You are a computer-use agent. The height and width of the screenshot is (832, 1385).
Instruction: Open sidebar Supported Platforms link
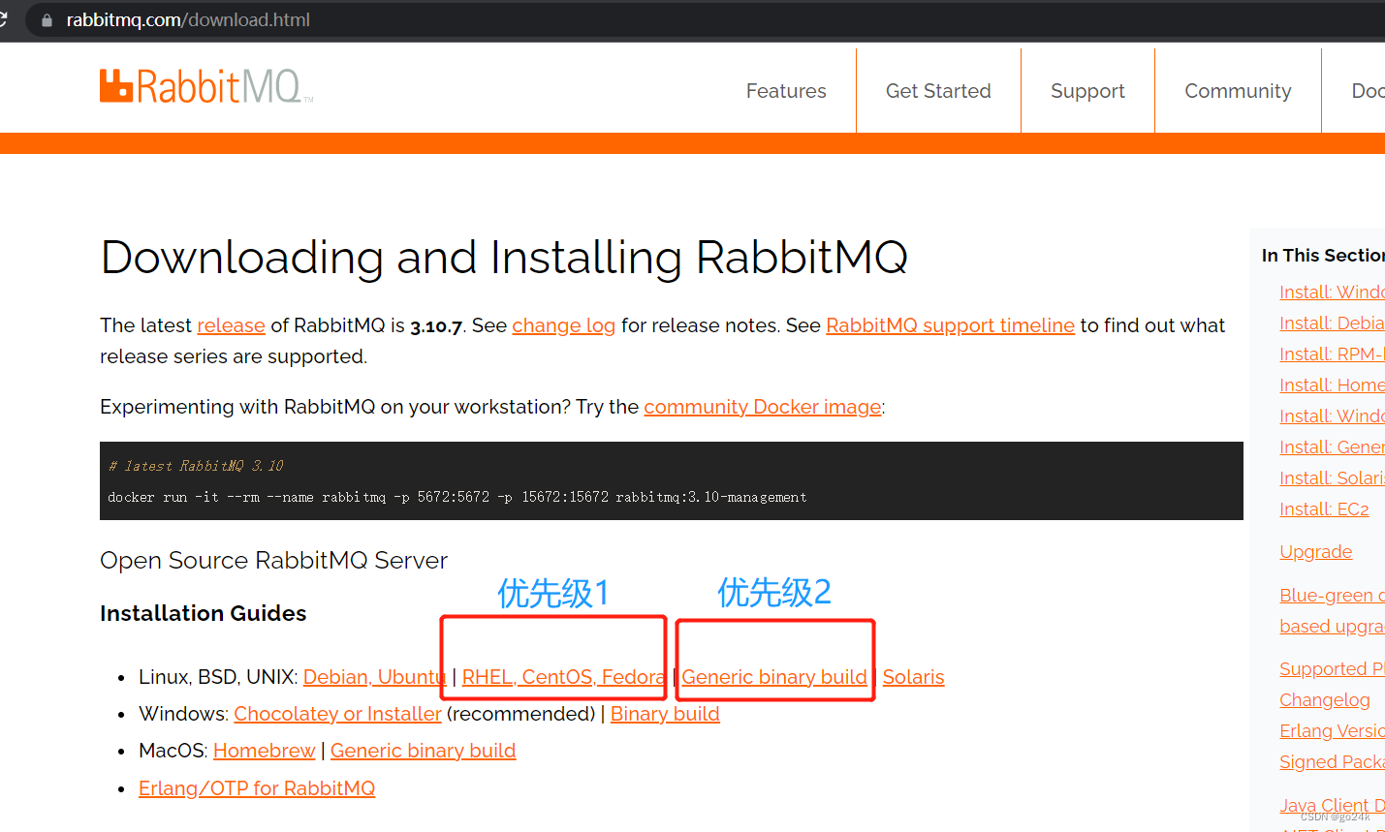(1332, 669)
